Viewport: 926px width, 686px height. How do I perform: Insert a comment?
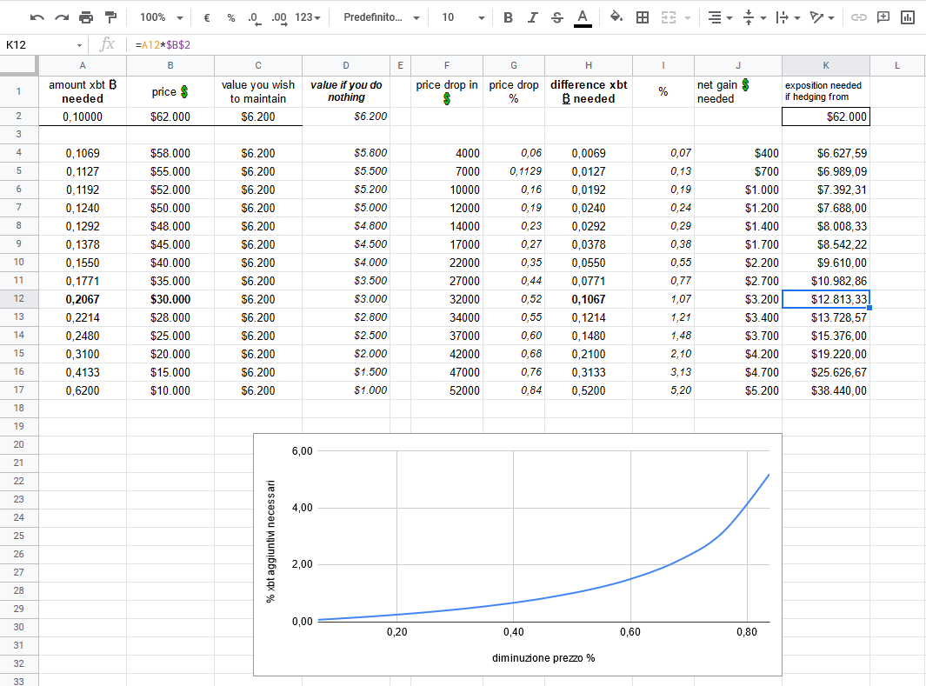[883, 17]
